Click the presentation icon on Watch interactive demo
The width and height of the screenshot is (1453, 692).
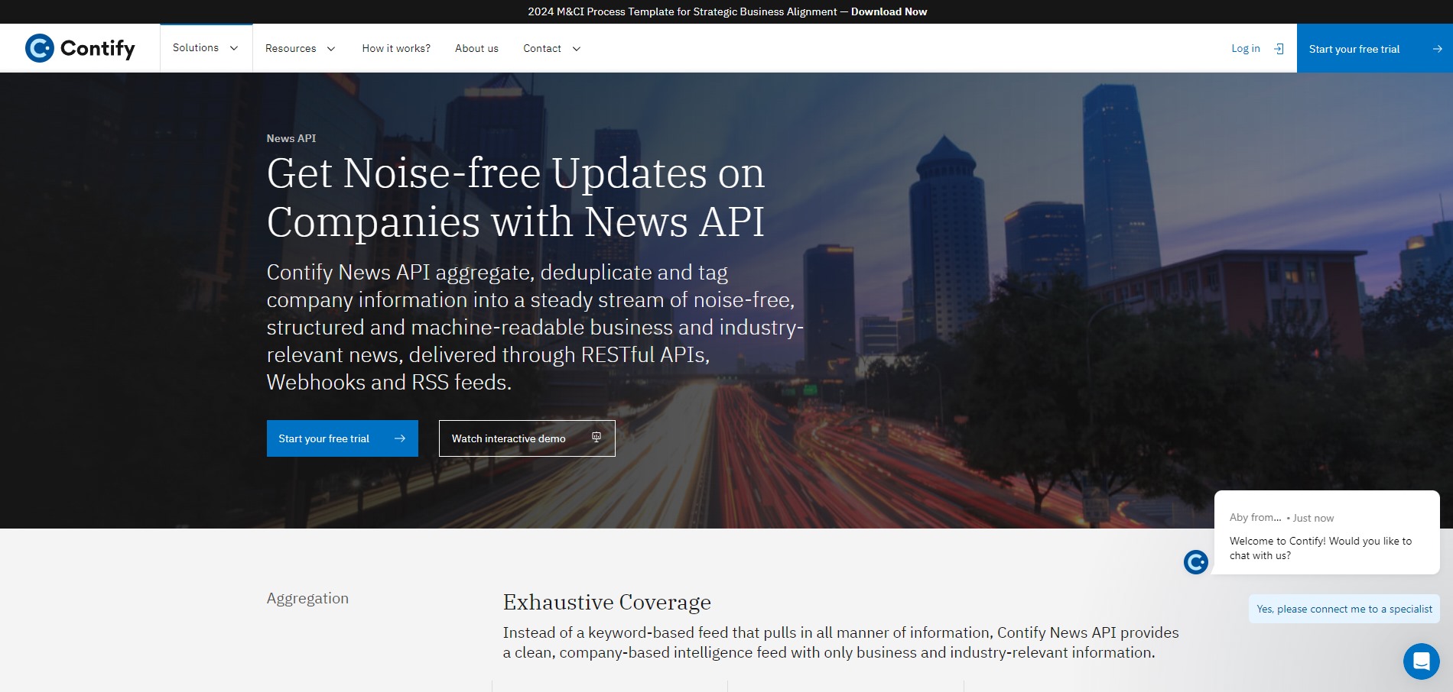click(596, 438)
